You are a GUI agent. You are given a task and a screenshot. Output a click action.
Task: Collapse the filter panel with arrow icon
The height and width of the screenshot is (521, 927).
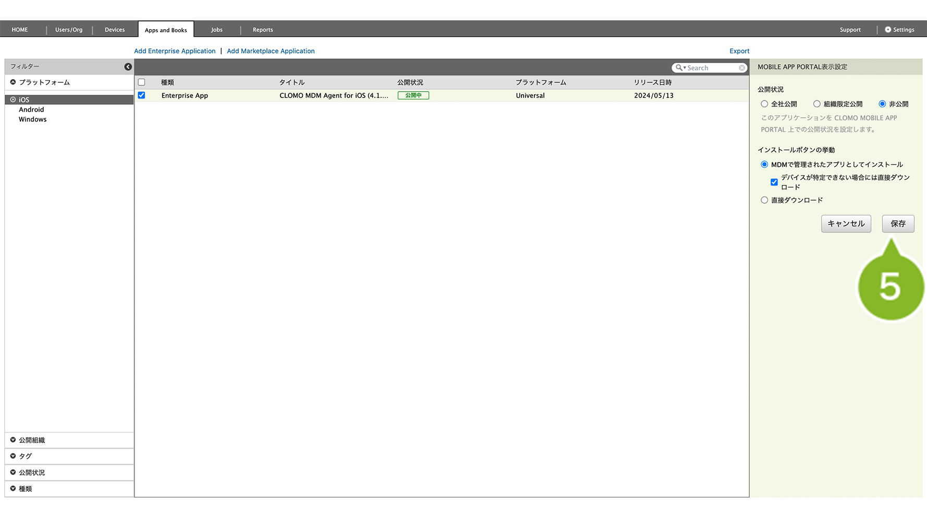tap(128, 67)
